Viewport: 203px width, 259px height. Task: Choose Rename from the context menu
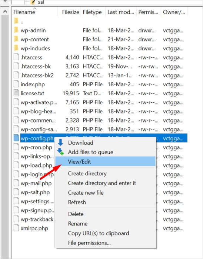pyautogui.click(x=105, y=224)
